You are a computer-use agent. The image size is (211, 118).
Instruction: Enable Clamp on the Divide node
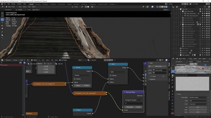(x=75, y=79)
